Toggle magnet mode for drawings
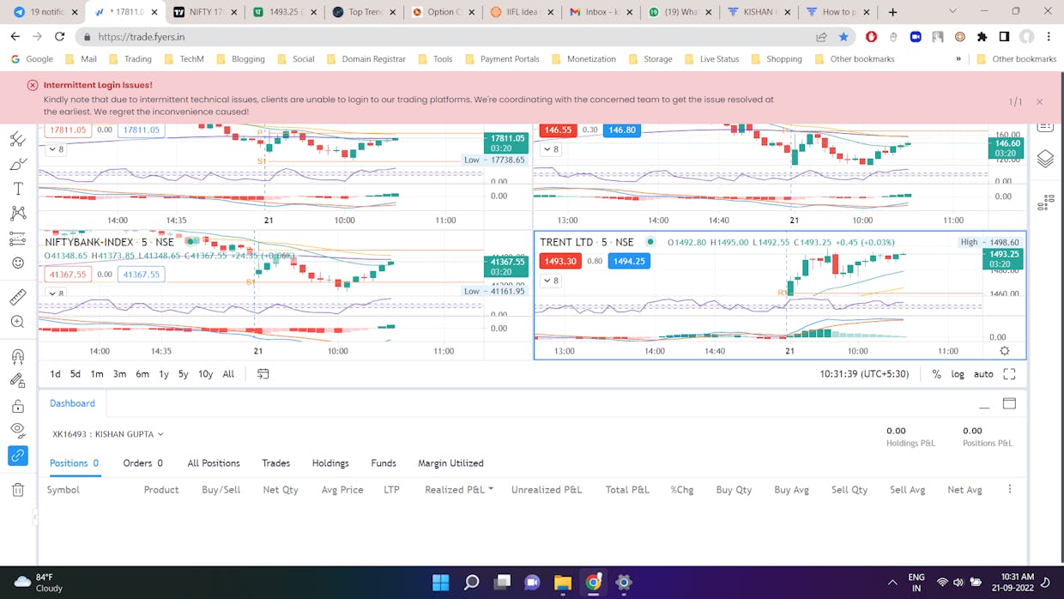The image size is (1064, 599). point(18,356)
